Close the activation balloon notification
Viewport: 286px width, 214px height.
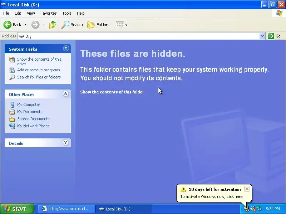coord(247,189)
